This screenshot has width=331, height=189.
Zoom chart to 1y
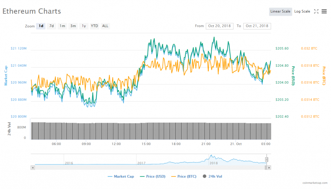(x=84, y=26)
